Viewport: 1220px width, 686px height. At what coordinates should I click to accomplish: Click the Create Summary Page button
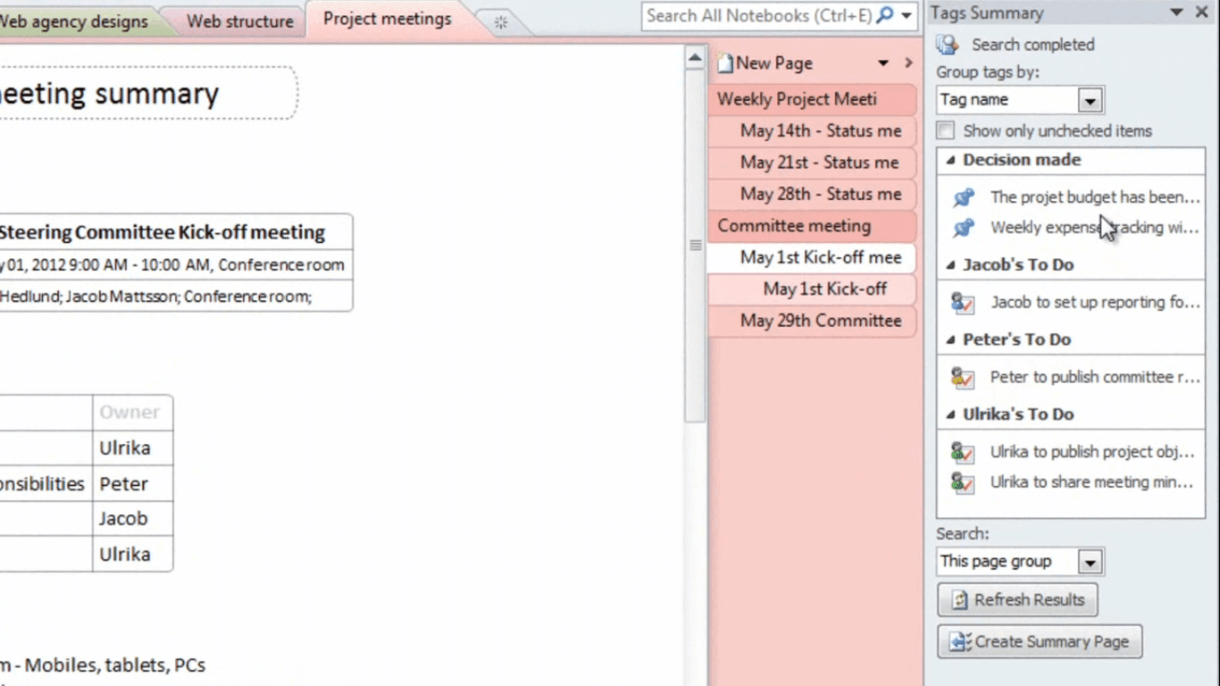(1039, 641)
